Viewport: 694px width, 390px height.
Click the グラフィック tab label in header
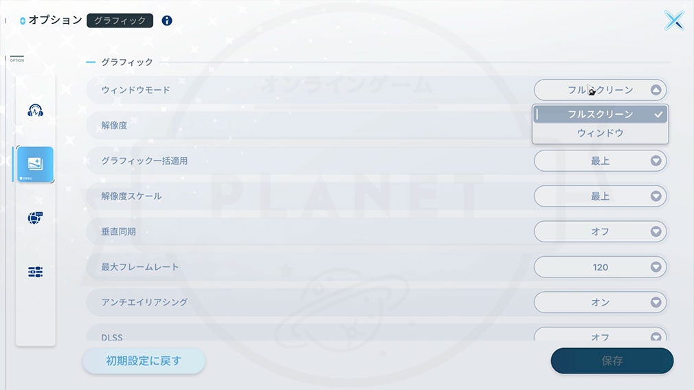tap(120, 21)
